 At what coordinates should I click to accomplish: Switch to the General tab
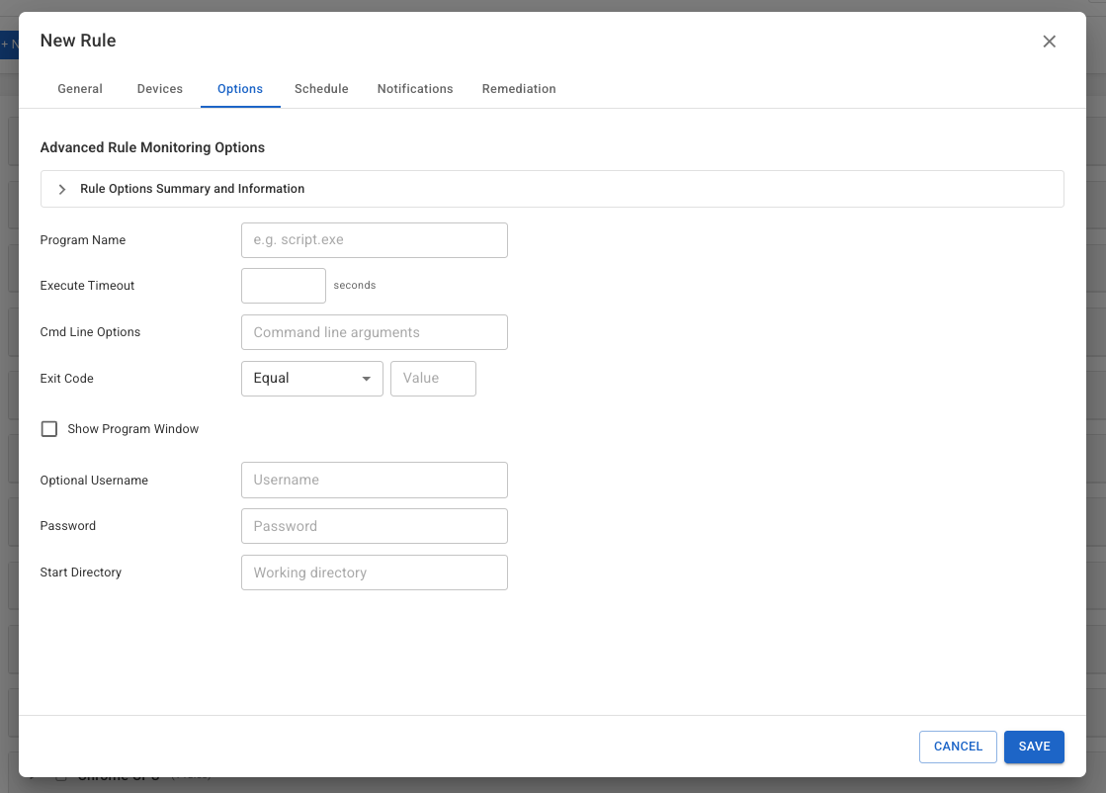[80, 89]
